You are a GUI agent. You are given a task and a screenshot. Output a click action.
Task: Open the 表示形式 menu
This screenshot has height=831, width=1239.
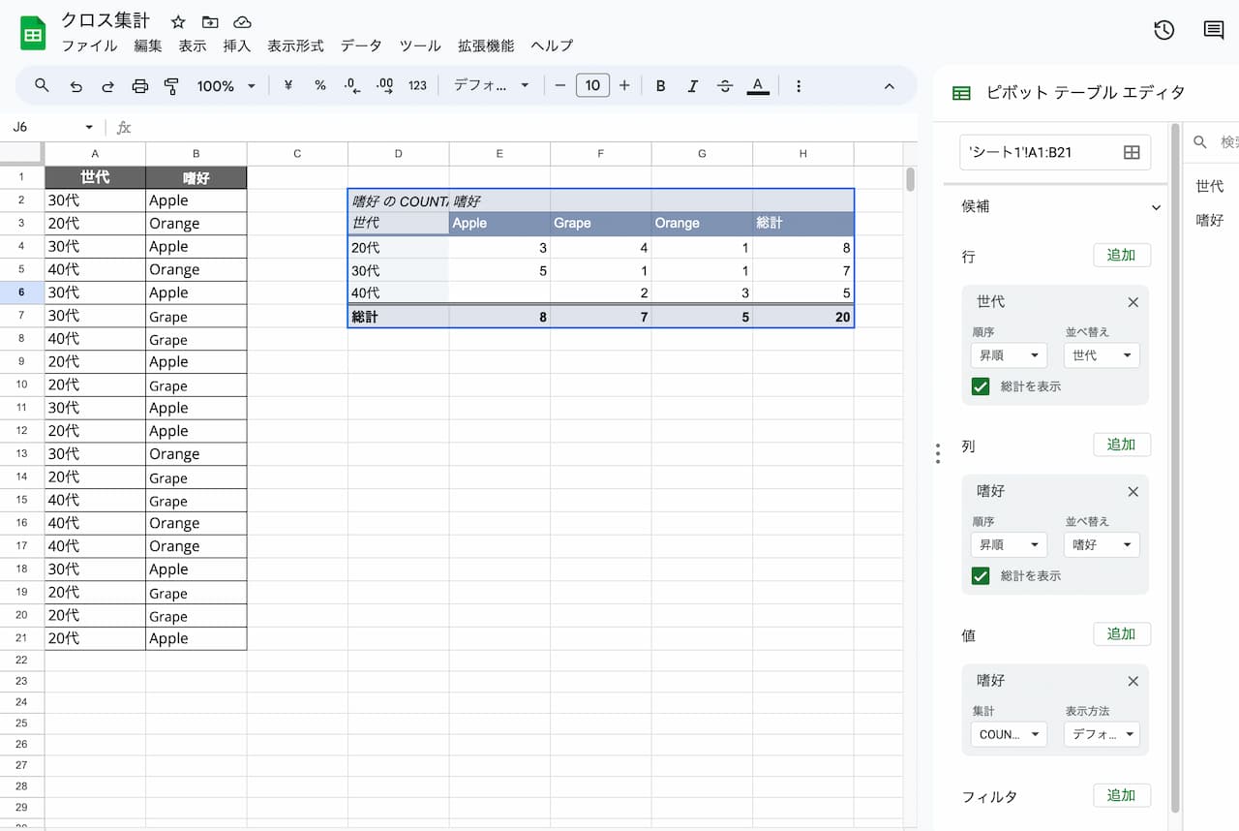point(295,46)
